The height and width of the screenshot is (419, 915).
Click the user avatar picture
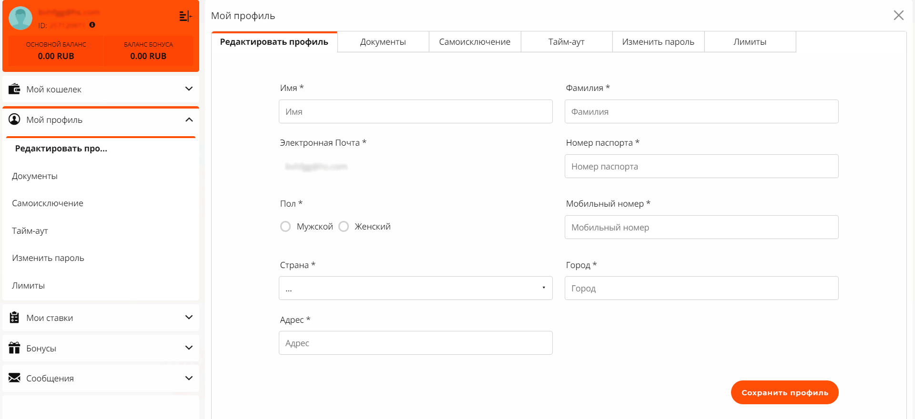click(x=20, y=18)
